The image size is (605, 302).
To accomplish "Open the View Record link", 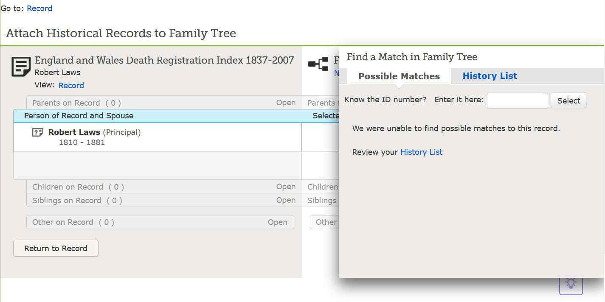I will pyautogui.click(x=71, y=85).
